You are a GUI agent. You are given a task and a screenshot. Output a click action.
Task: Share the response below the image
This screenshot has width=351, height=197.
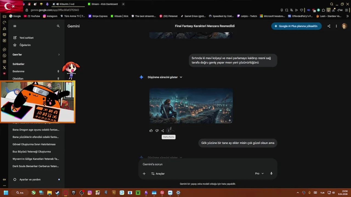pos(163,131)
